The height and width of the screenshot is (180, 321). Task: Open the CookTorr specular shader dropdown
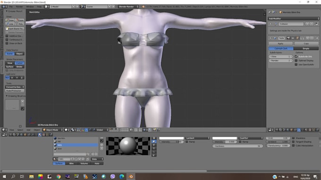pyautogui.click(x=251, y=138)
